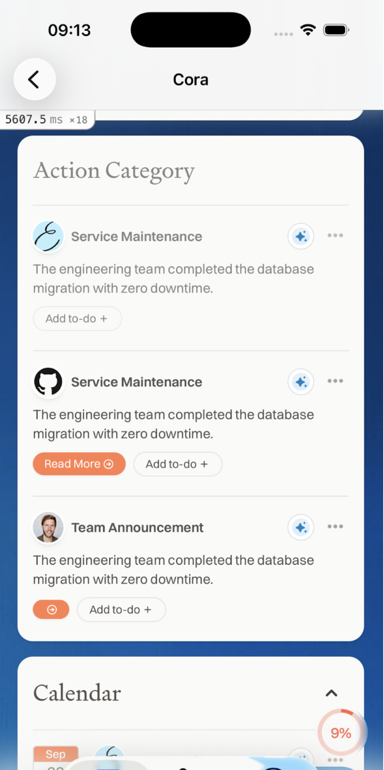
Task: Click the 5607.5 ms performance overlay
Action: pos(47,120)
